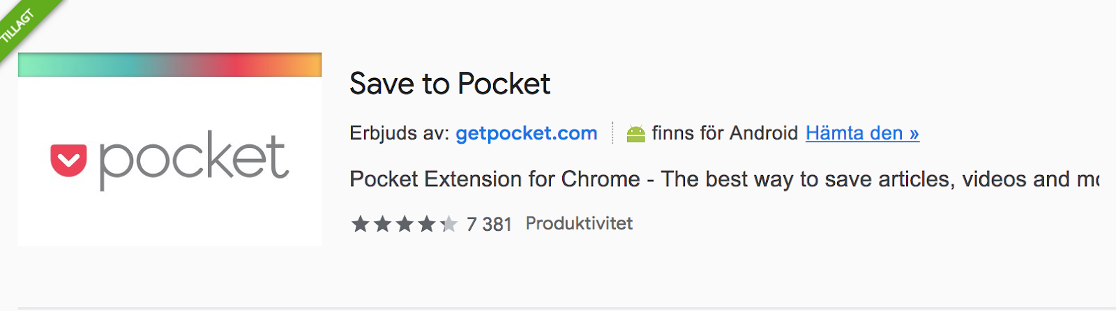This screenshot has width=1116, height=311.
Task: Open the Produktivitet category
Action: click(x=579, y=224)
